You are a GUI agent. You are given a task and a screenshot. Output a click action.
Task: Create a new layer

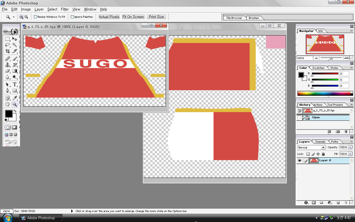[338, 203]
